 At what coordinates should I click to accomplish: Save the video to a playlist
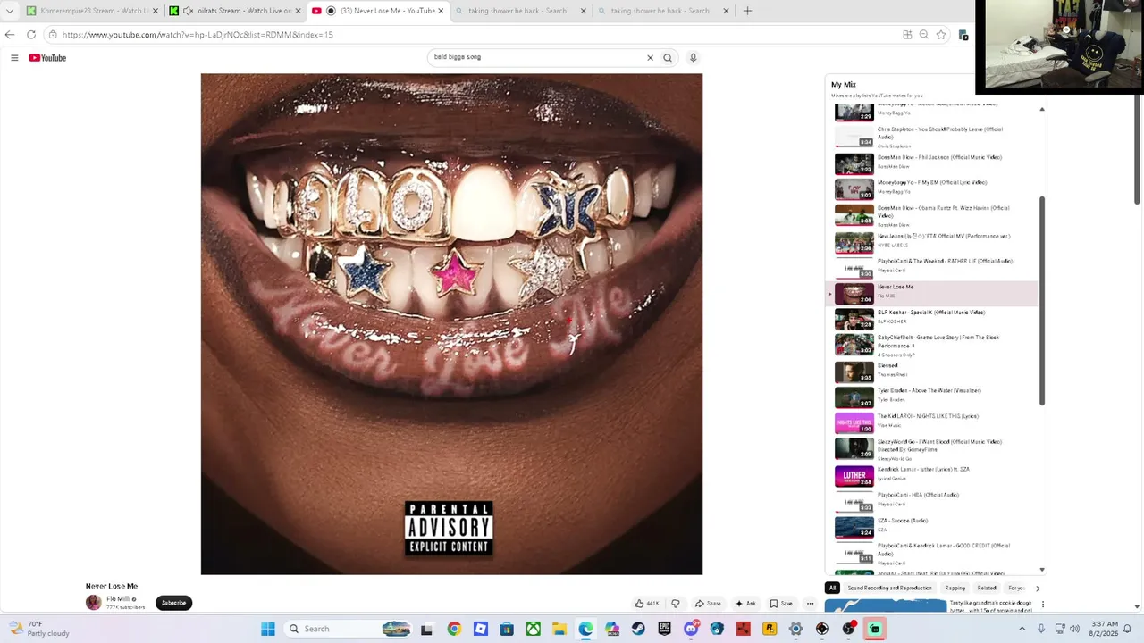[781, 604]
